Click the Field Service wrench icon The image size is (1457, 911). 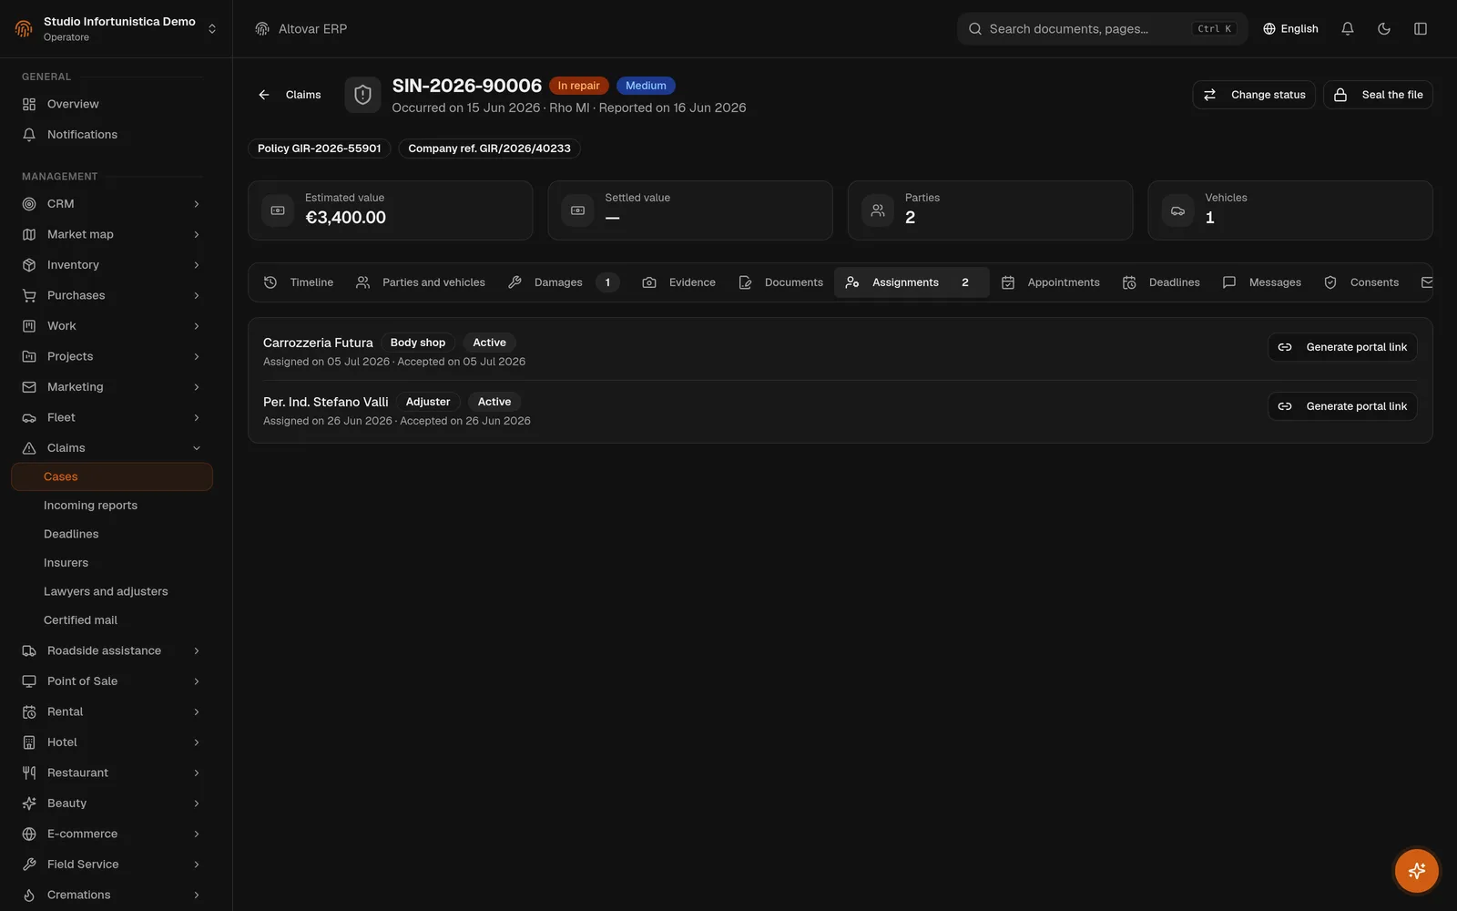29,865
